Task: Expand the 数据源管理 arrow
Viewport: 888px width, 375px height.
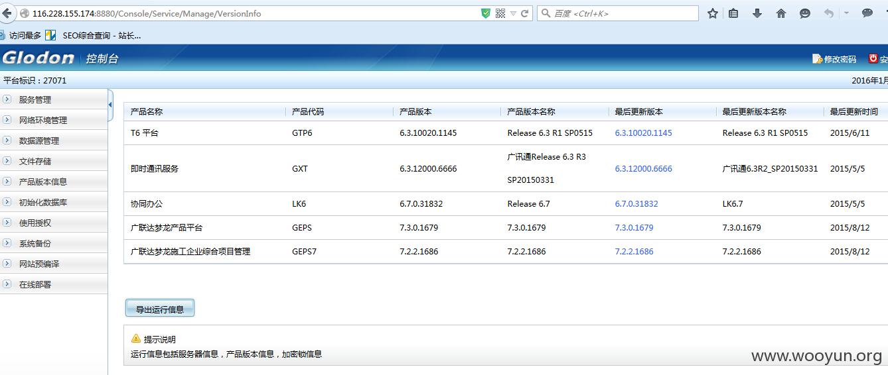Action: coord(7,140)
